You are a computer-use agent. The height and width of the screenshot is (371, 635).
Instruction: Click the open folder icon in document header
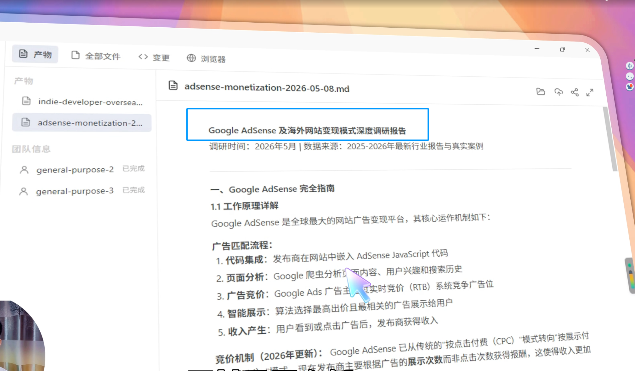tap(541, 91)
